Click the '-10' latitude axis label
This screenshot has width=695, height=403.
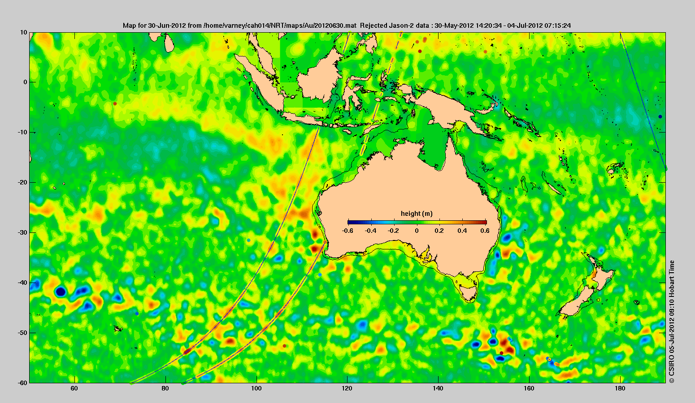(22, 133)
